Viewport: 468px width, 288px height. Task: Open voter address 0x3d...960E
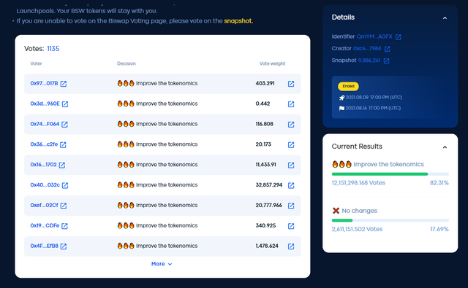coord(45,104)
